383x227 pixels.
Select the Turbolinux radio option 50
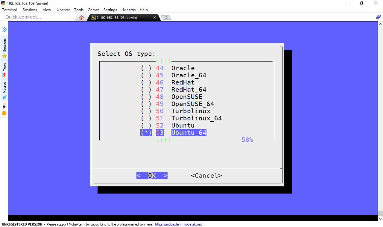point(175,111)
